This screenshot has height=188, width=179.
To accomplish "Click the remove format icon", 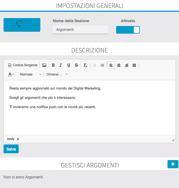I will (85, 65).
